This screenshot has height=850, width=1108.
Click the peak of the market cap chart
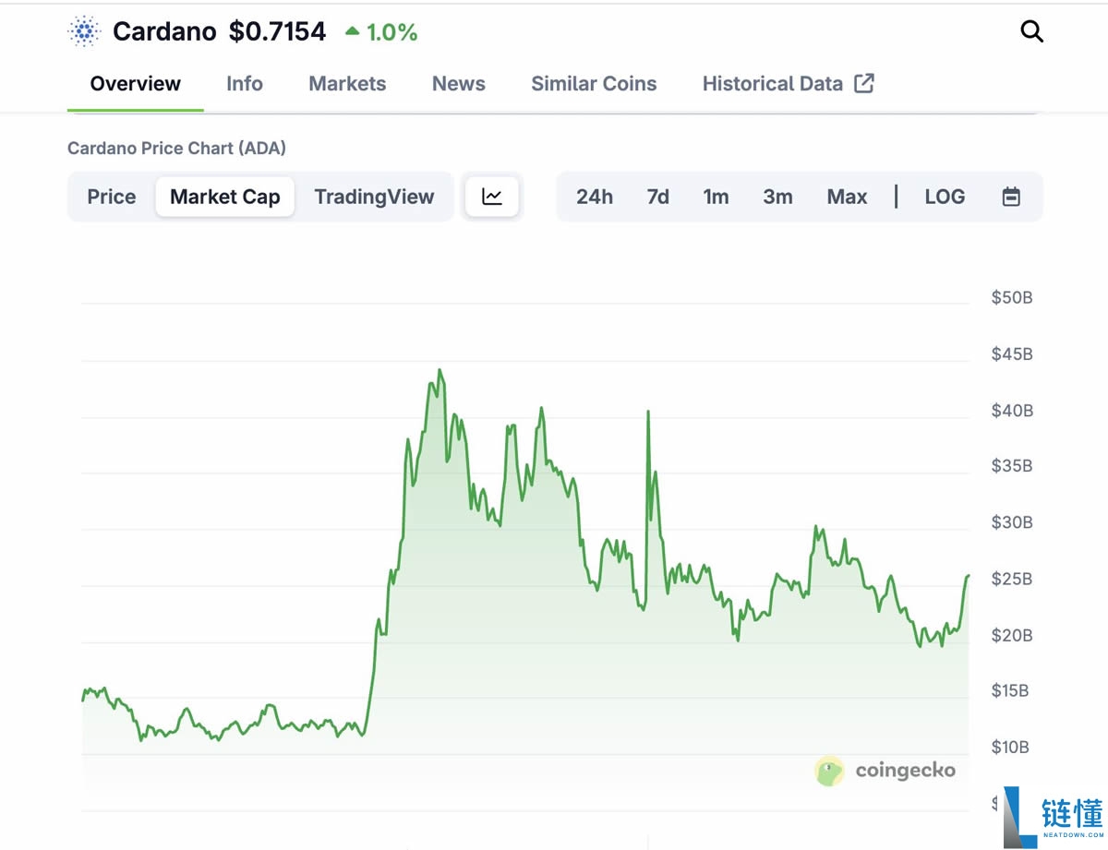[440, 371]
